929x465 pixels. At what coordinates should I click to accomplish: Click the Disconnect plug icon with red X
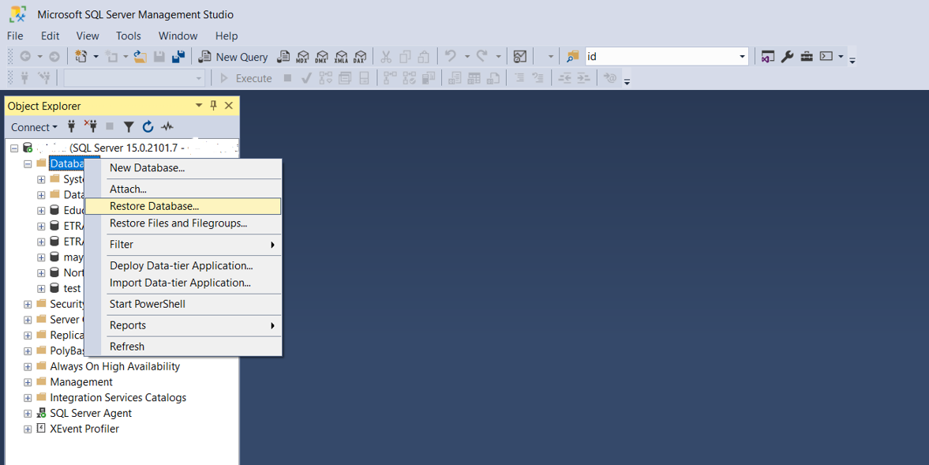point(91,126)
